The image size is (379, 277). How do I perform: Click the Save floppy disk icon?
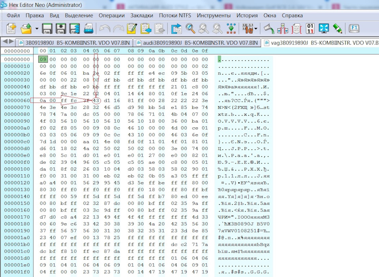[x=47, y=28]
